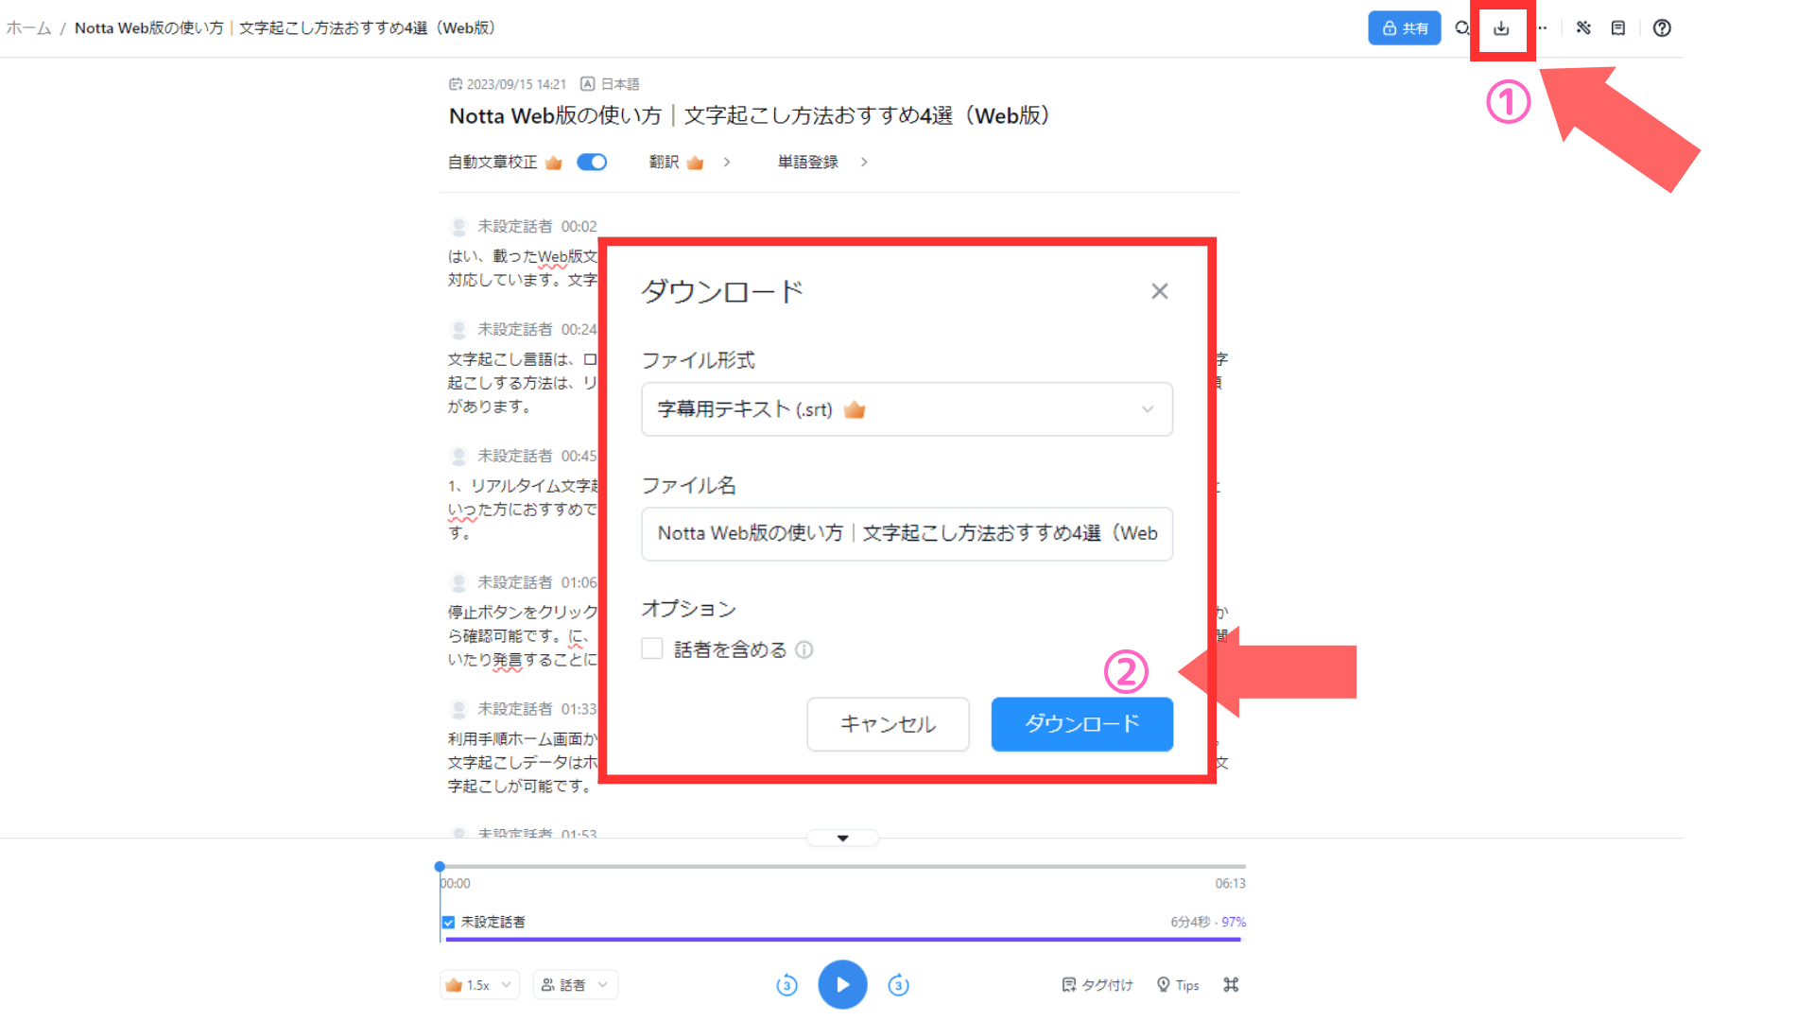This screenshot has height=1021, width=1815.
Task: Click the download icon in top toolbar
Action: click(1501, 28)
